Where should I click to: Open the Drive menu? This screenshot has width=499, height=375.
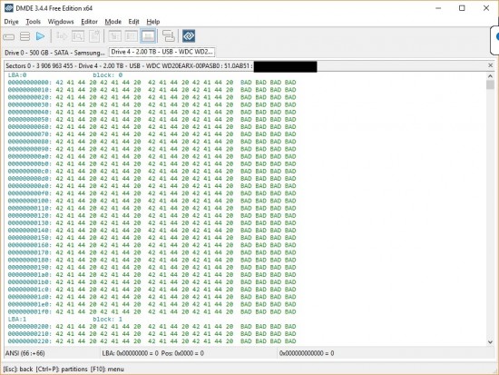click(12, 22)
